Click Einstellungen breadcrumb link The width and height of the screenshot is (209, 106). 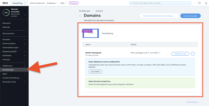tap(85, 11)
